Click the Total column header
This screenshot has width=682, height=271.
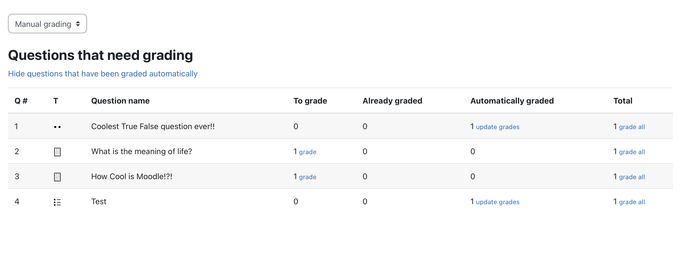(x=623, y=101)
